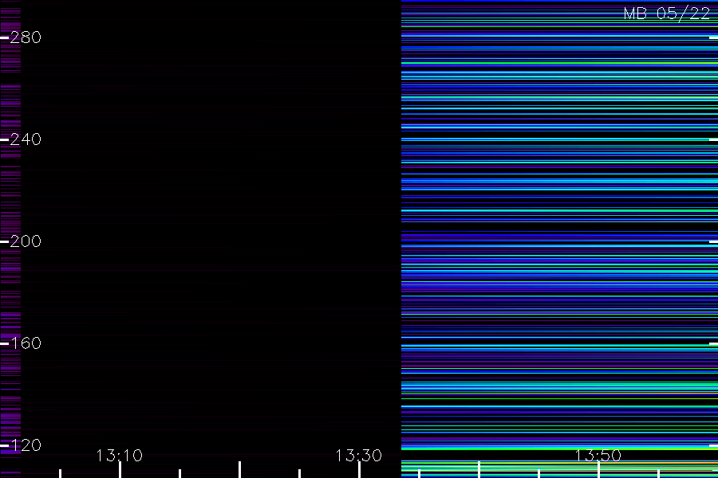The image size is (718, 478).
Task: Click the time tick mark below 13:10
Action: click(x=120, y=470)
